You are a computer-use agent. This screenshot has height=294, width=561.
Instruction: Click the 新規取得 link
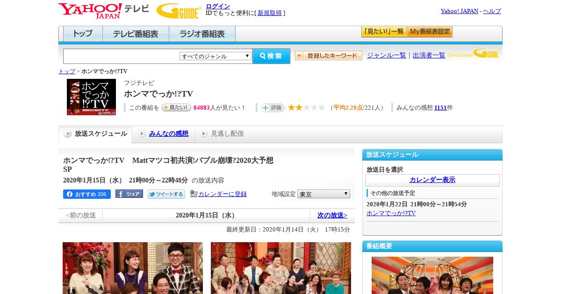click(x=270, y=13)
